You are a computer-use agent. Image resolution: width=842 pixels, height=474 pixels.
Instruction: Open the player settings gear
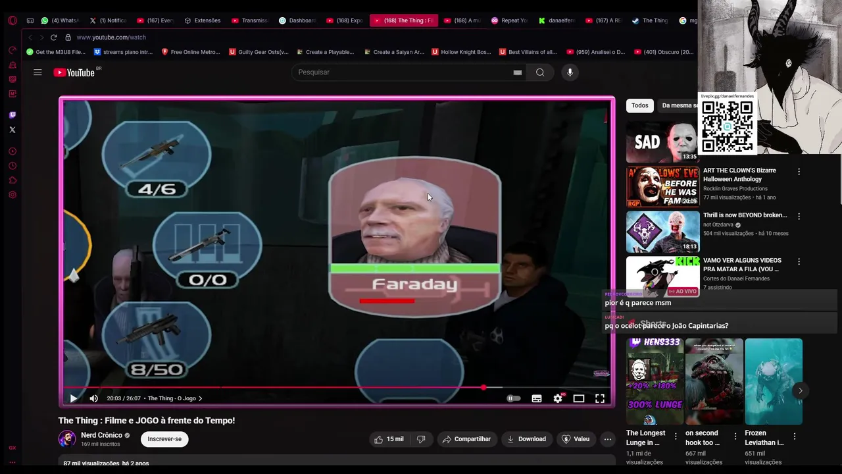(558, 398)
